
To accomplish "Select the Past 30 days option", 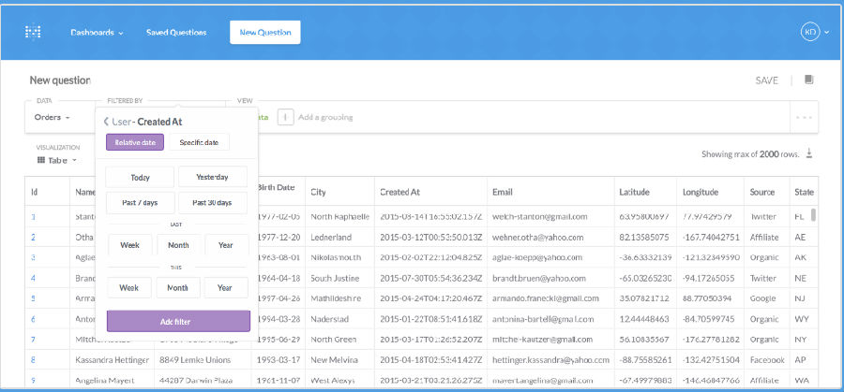I will pyautogui.click(x=212, y=203).
